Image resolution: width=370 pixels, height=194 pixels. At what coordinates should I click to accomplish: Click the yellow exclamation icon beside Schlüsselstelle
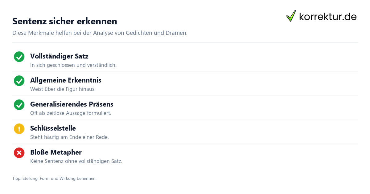pos(19,129)
